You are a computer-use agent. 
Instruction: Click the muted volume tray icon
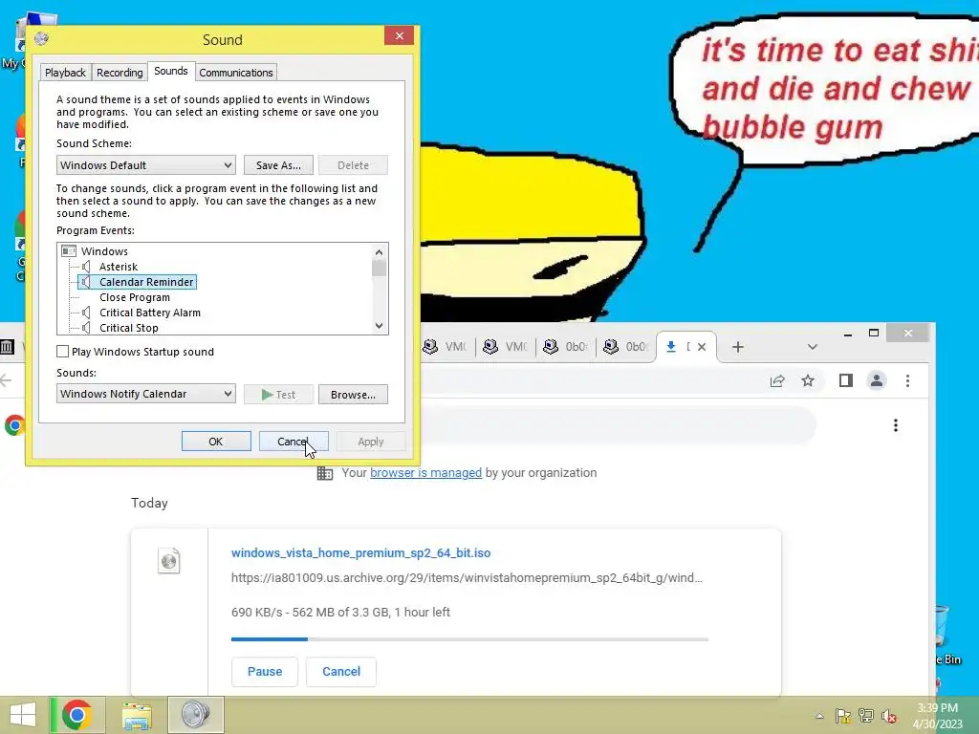tap(889, 716)
